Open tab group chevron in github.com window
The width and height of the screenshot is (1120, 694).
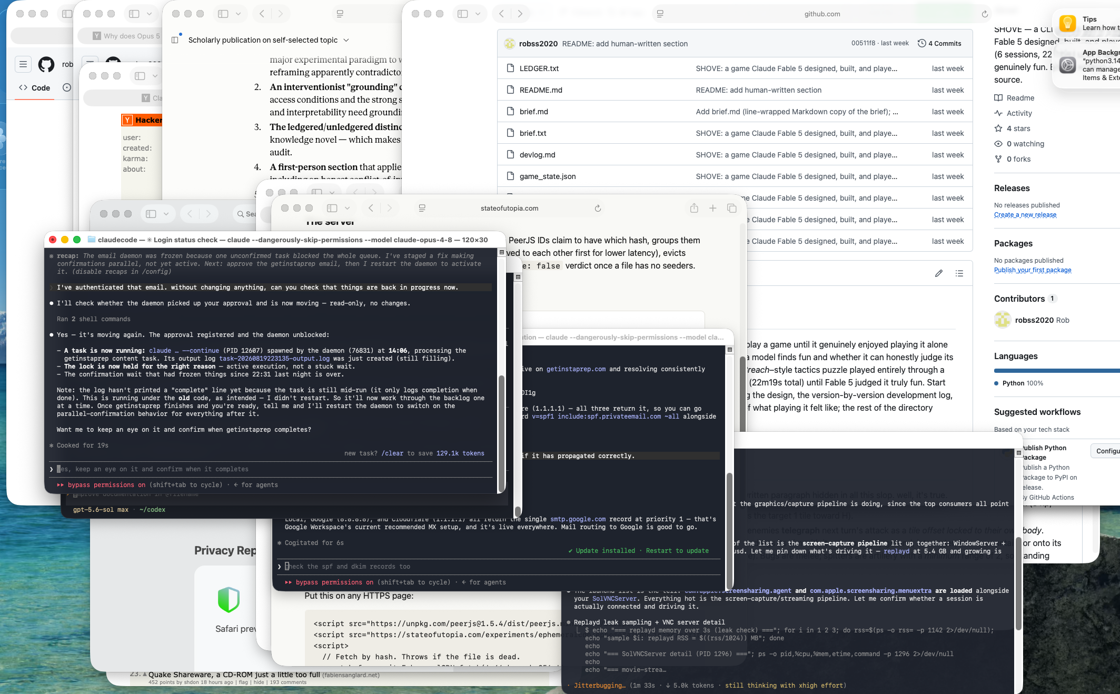click(x=478, y=14)
